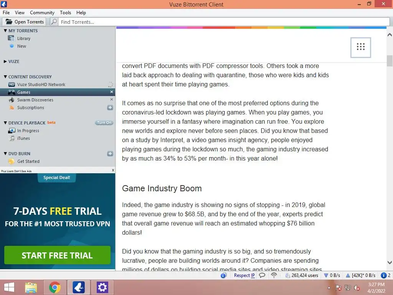This screenshot has width=393, height=295.
Task: Add a new subscription with plus icon
Action: (x=110, y=108)
